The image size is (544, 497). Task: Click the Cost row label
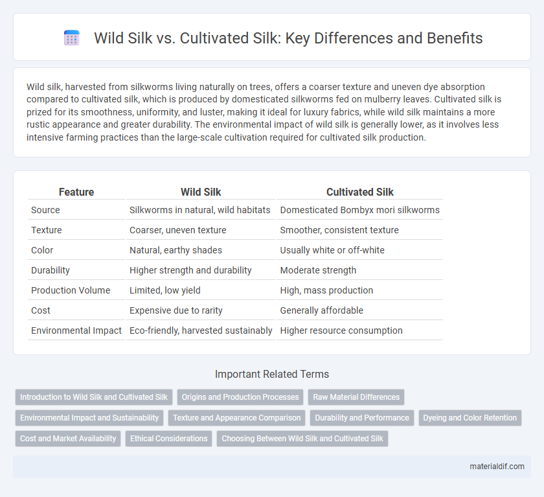(41, 310)
